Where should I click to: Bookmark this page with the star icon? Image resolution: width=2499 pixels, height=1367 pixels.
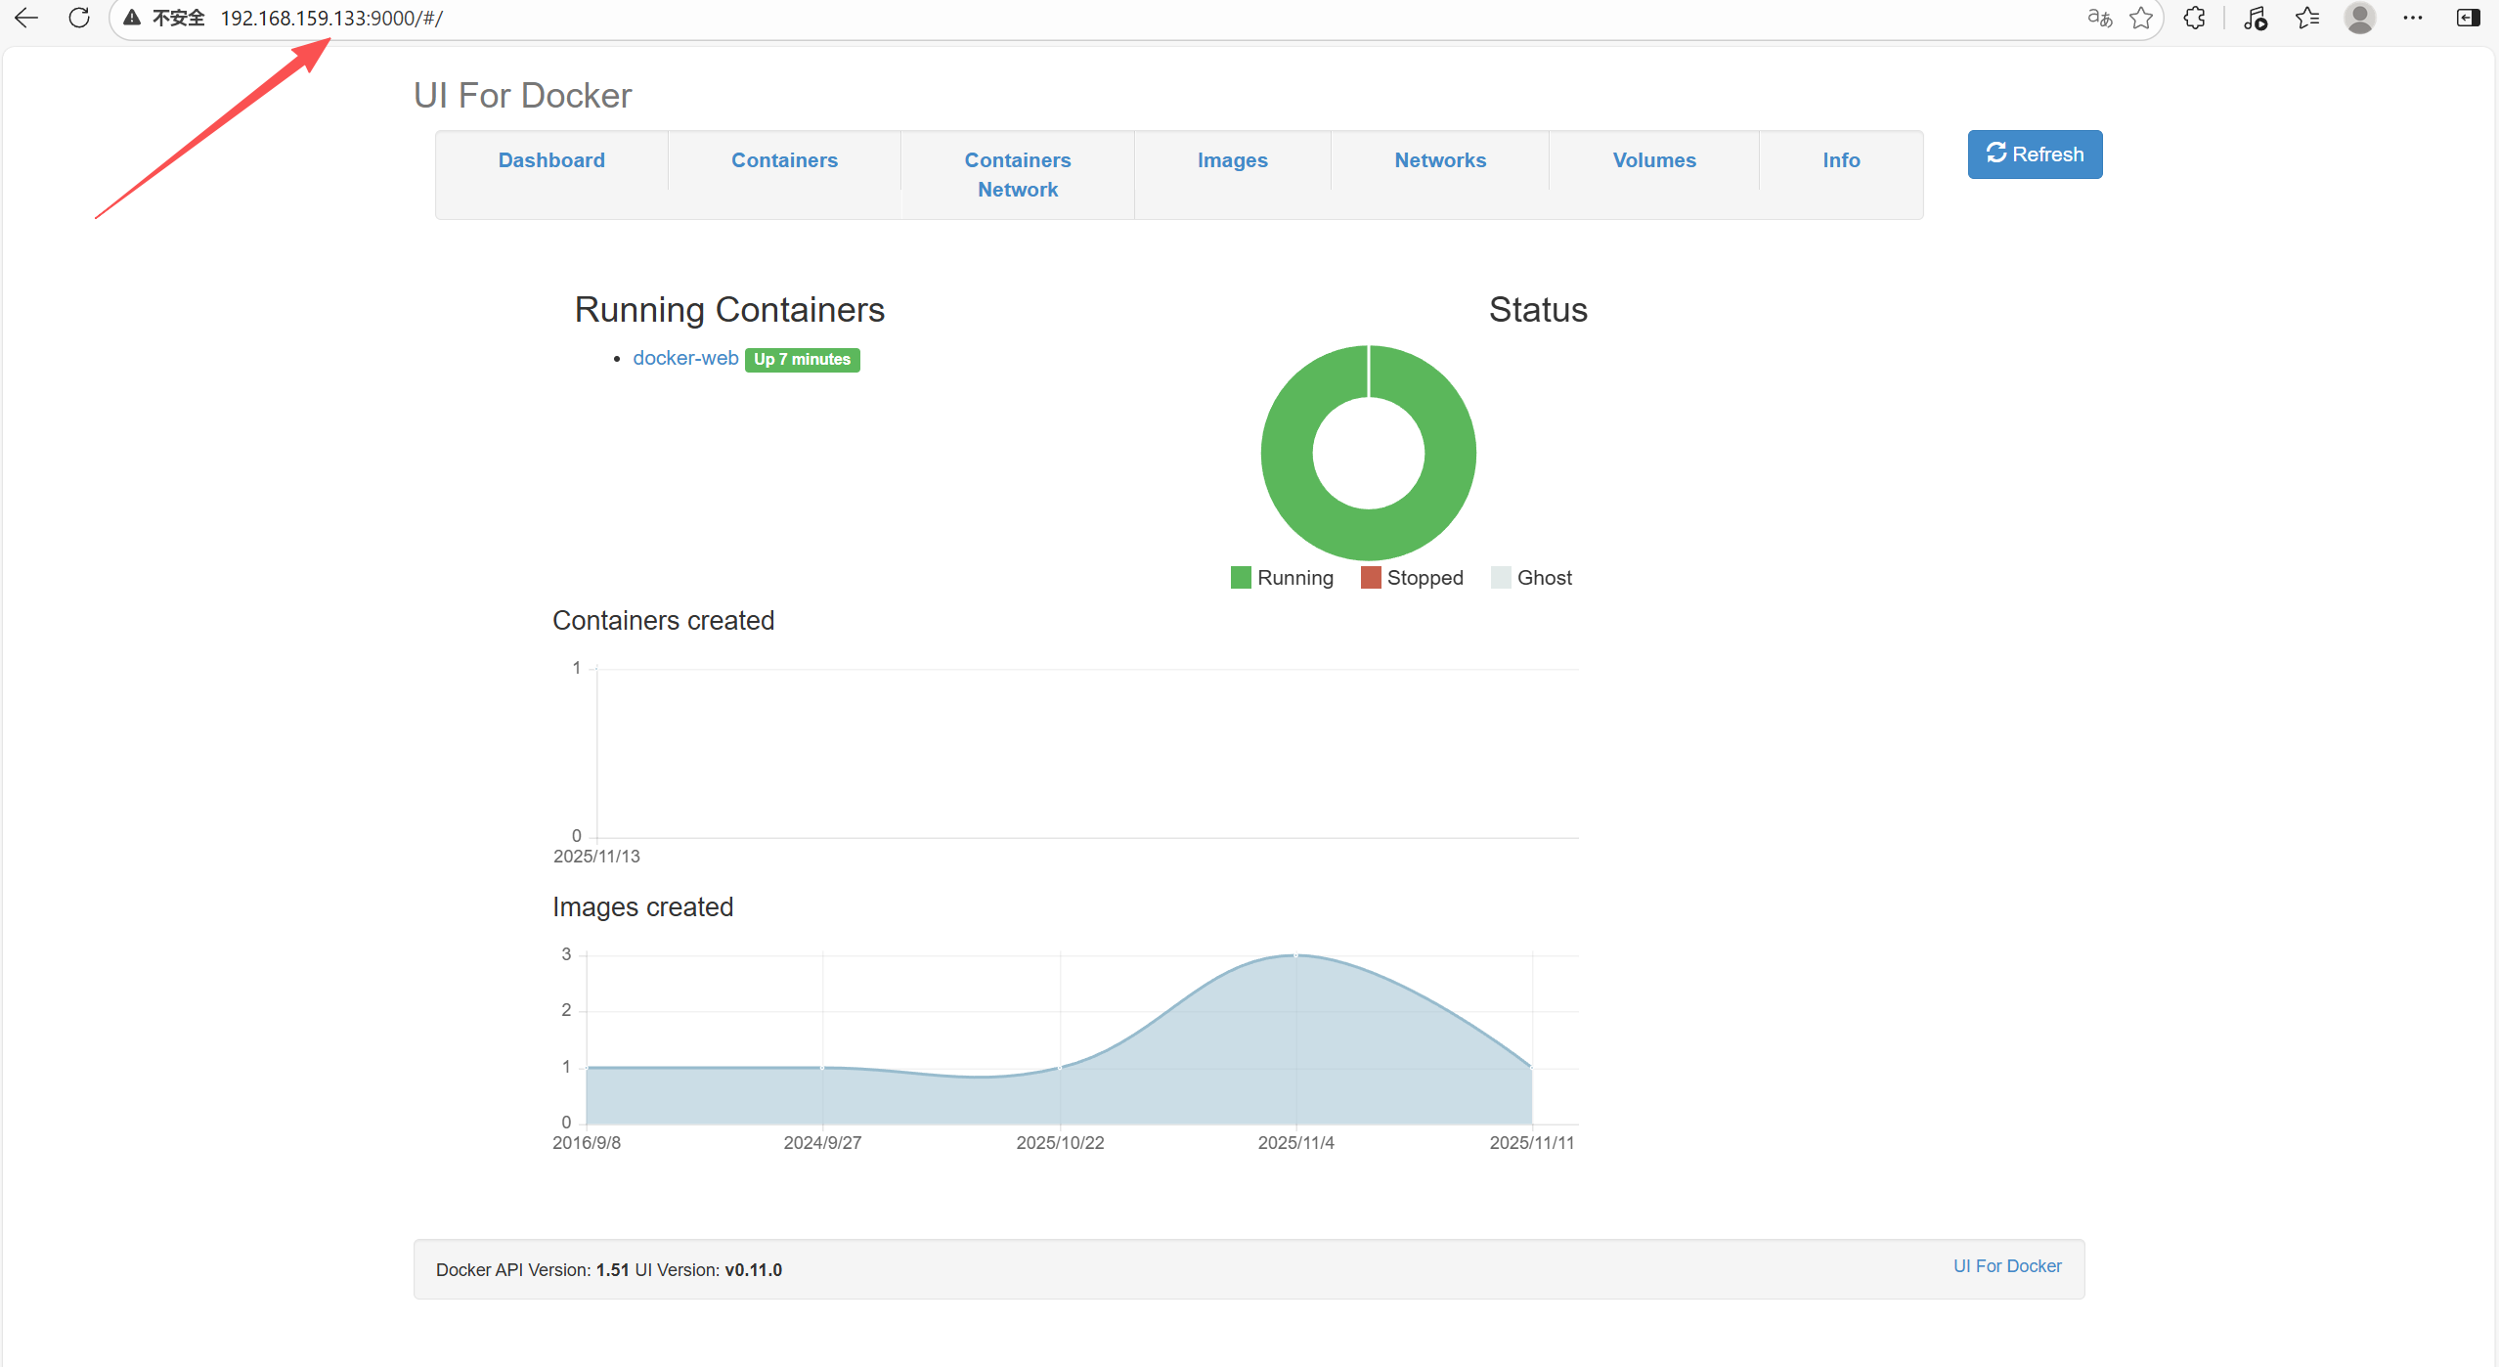point(2141,18)
